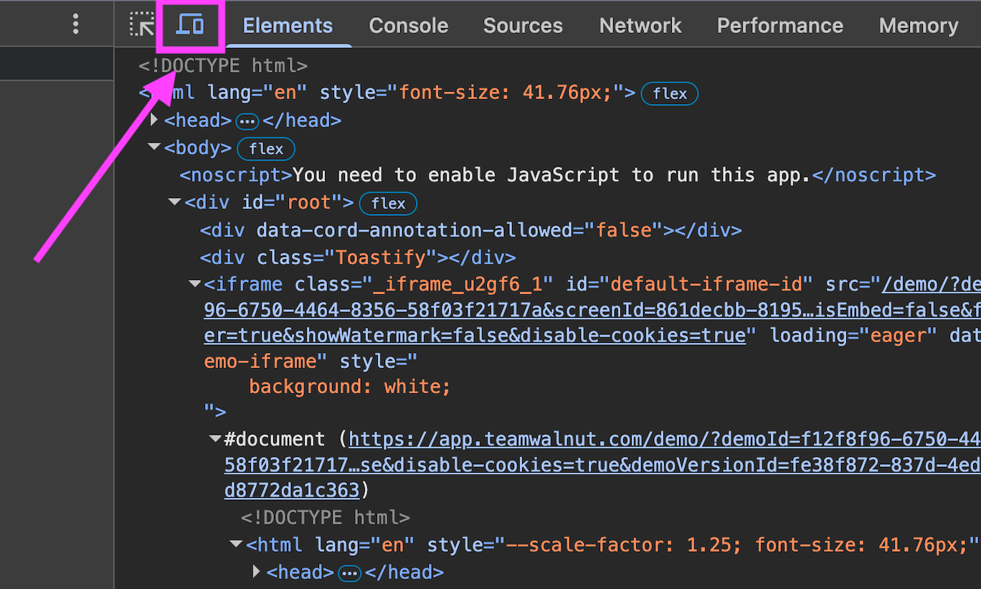The width and height of the screenshot is (981, 589).
Task: Open the Sources panel tab
Action: 523,25
